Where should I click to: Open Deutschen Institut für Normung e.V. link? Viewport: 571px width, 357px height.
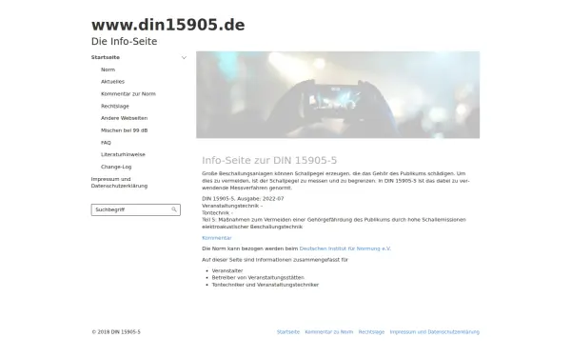tap(345, 248)
